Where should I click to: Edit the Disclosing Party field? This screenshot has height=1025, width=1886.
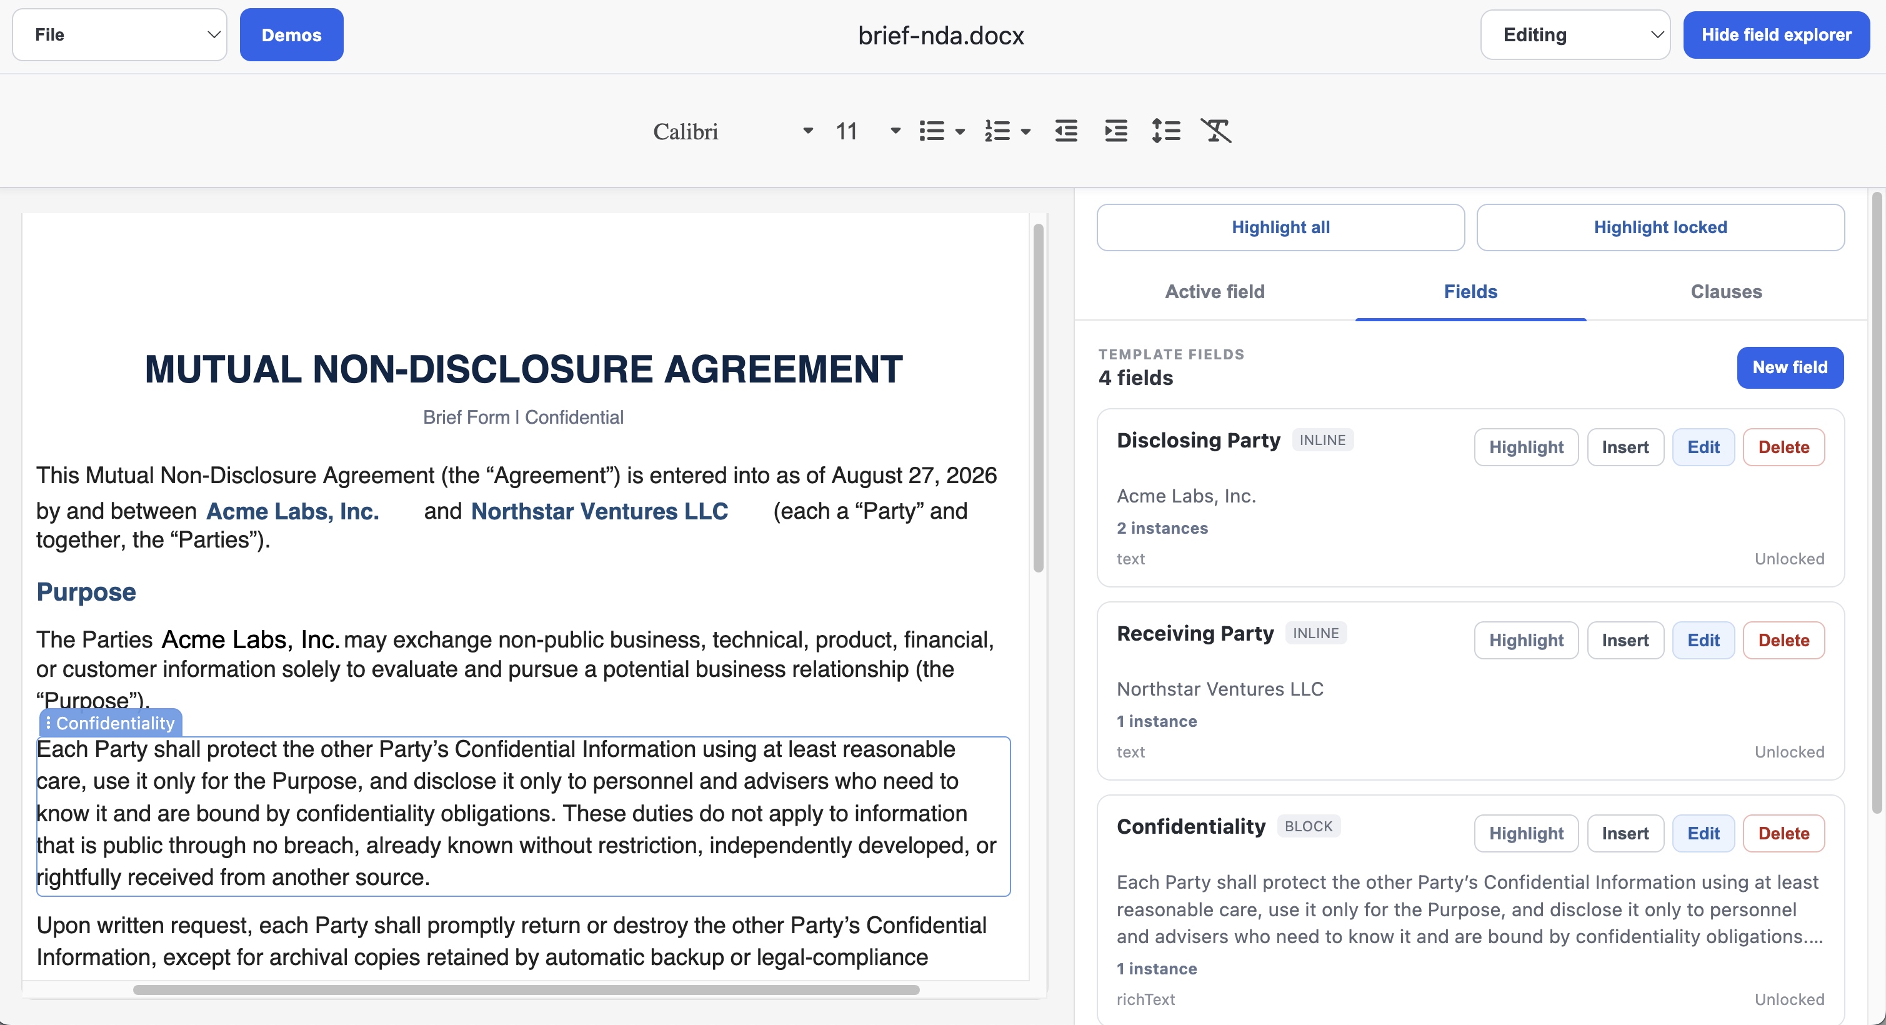[x=1703, y=447]
